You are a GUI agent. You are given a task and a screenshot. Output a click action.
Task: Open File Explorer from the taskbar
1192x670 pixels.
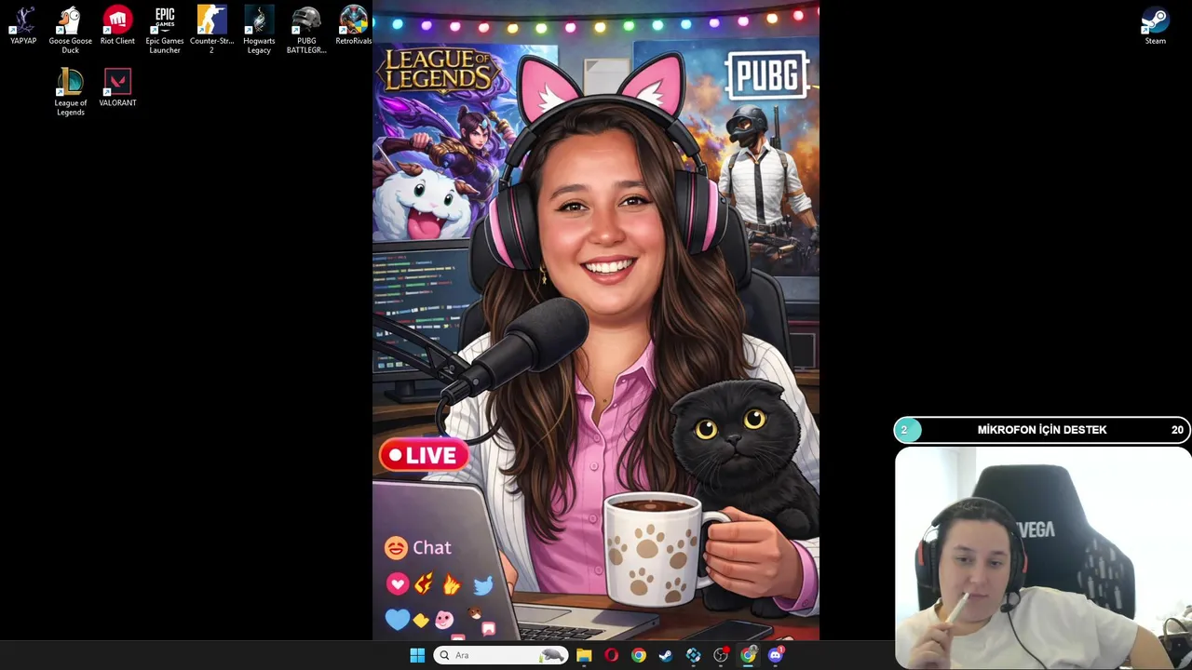point(584,655)
